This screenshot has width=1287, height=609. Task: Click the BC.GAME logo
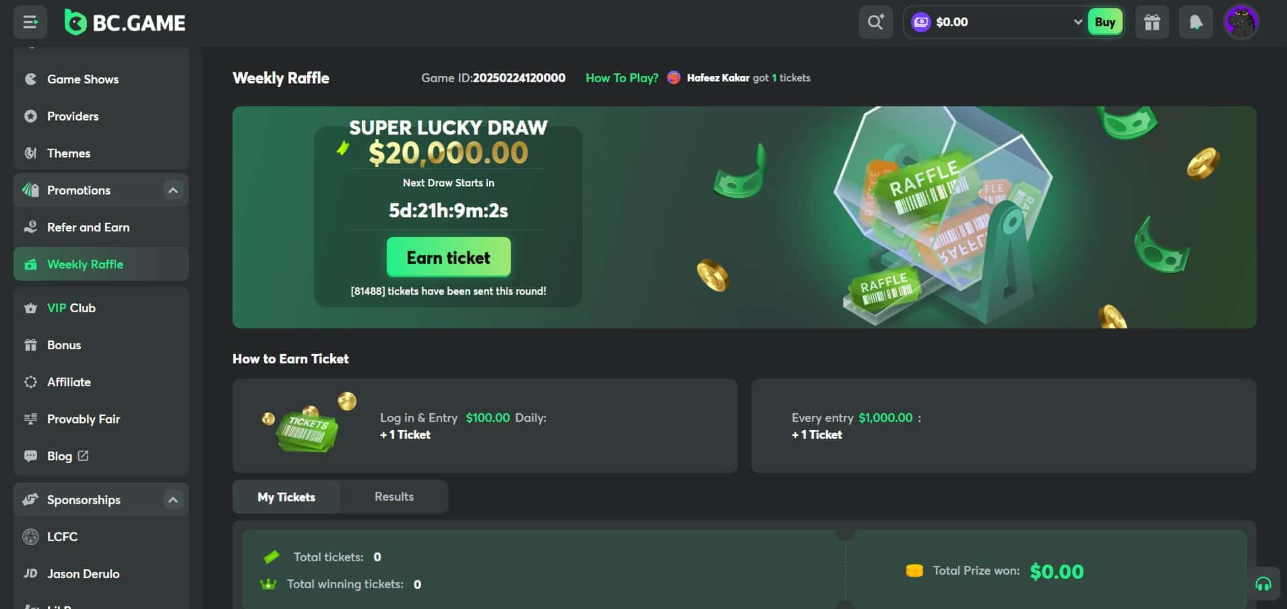pyautogui.click(x=125, y=22)
